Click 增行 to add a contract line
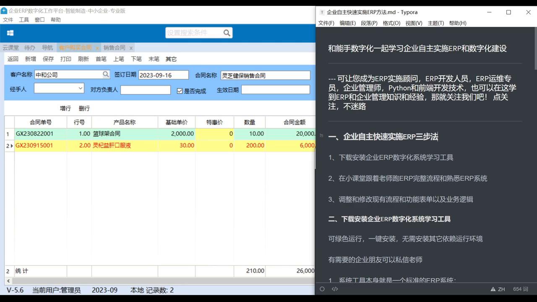This screenshot has height=302, width=537. [65, 108]
